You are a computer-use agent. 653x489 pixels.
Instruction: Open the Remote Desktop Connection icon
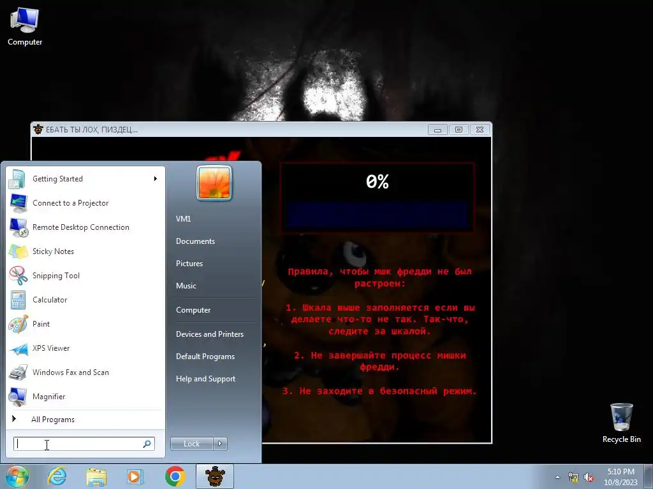(x=17, y=227)
